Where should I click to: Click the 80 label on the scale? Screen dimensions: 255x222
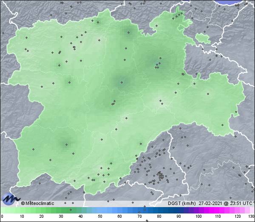pyautogui.click(x=159, y=216)
